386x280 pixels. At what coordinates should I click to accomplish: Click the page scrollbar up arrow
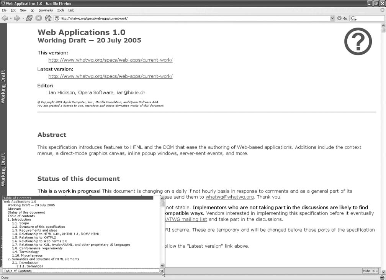pyautogui.click(x=383, y=26)
